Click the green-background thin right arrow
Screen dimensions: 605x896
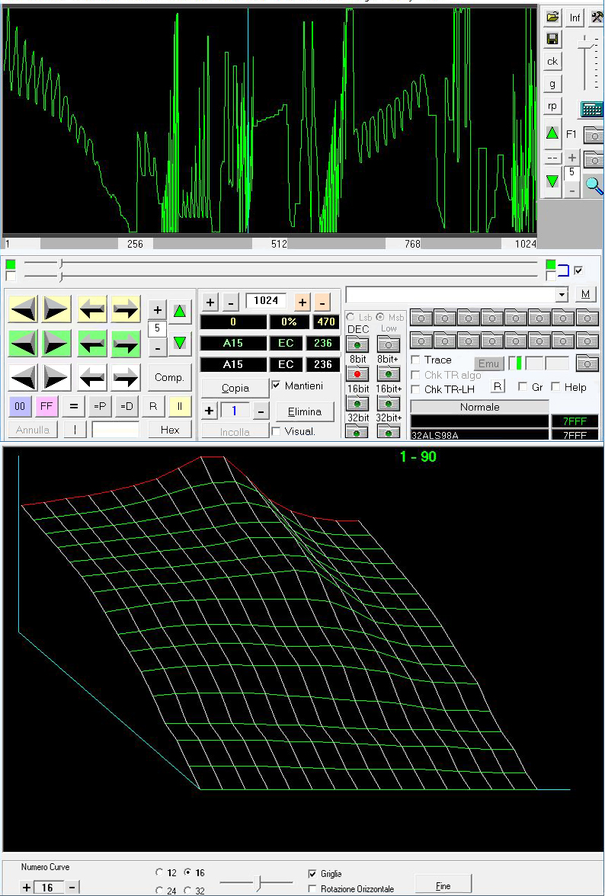point(126,343)
